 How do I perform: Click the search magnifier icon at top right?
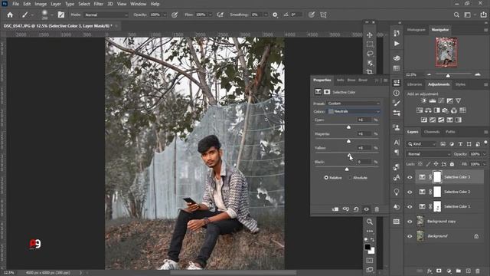click(456, 15)
